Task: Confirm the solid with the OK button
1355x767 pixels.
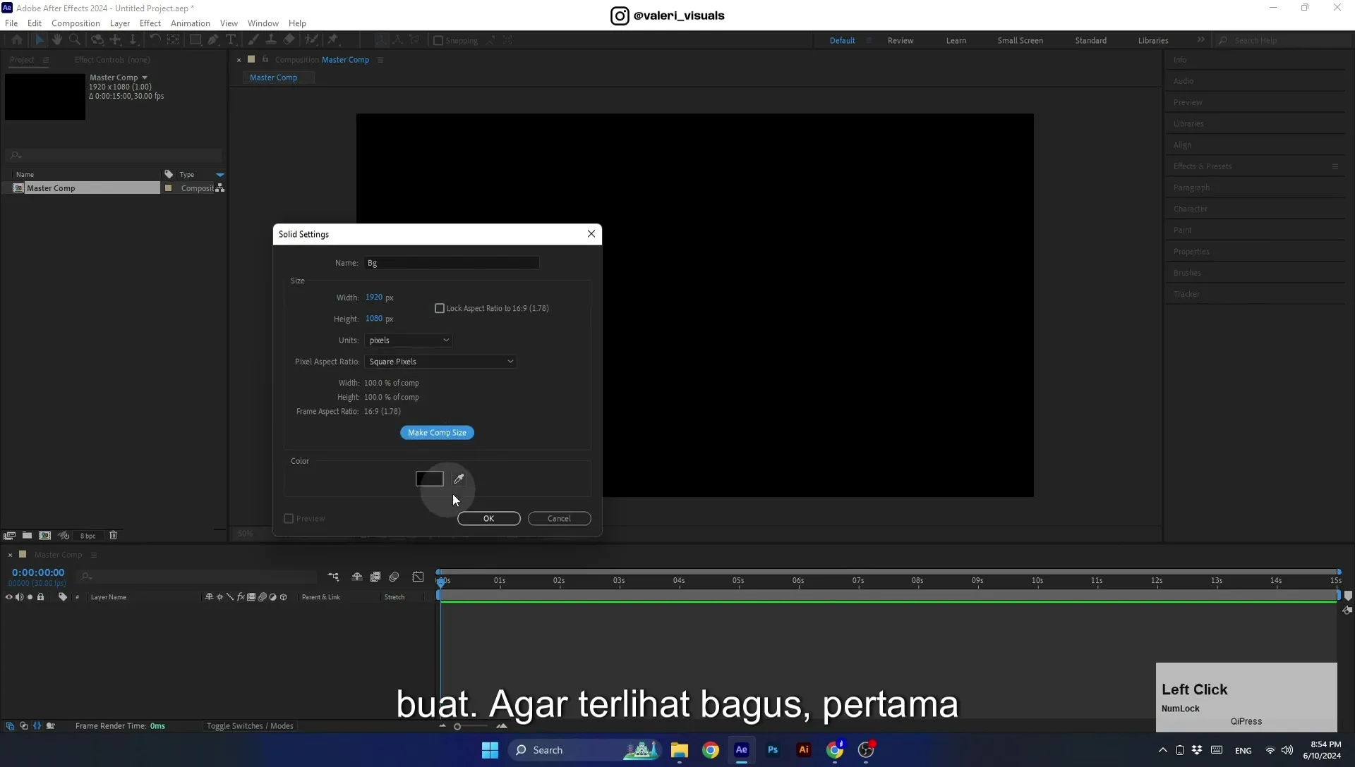Action: 488,518
